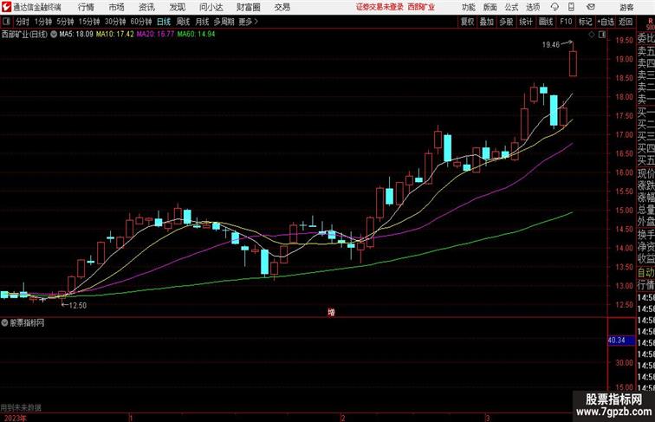Click the 股票指标网 indicator name

tap(27, 322)
